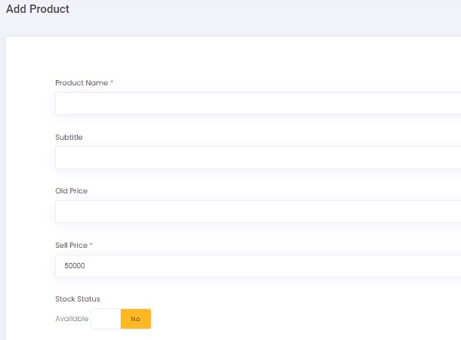Screen dimensions: 461x340
Task: Click the Product Name input field
Action: point(258,104)
